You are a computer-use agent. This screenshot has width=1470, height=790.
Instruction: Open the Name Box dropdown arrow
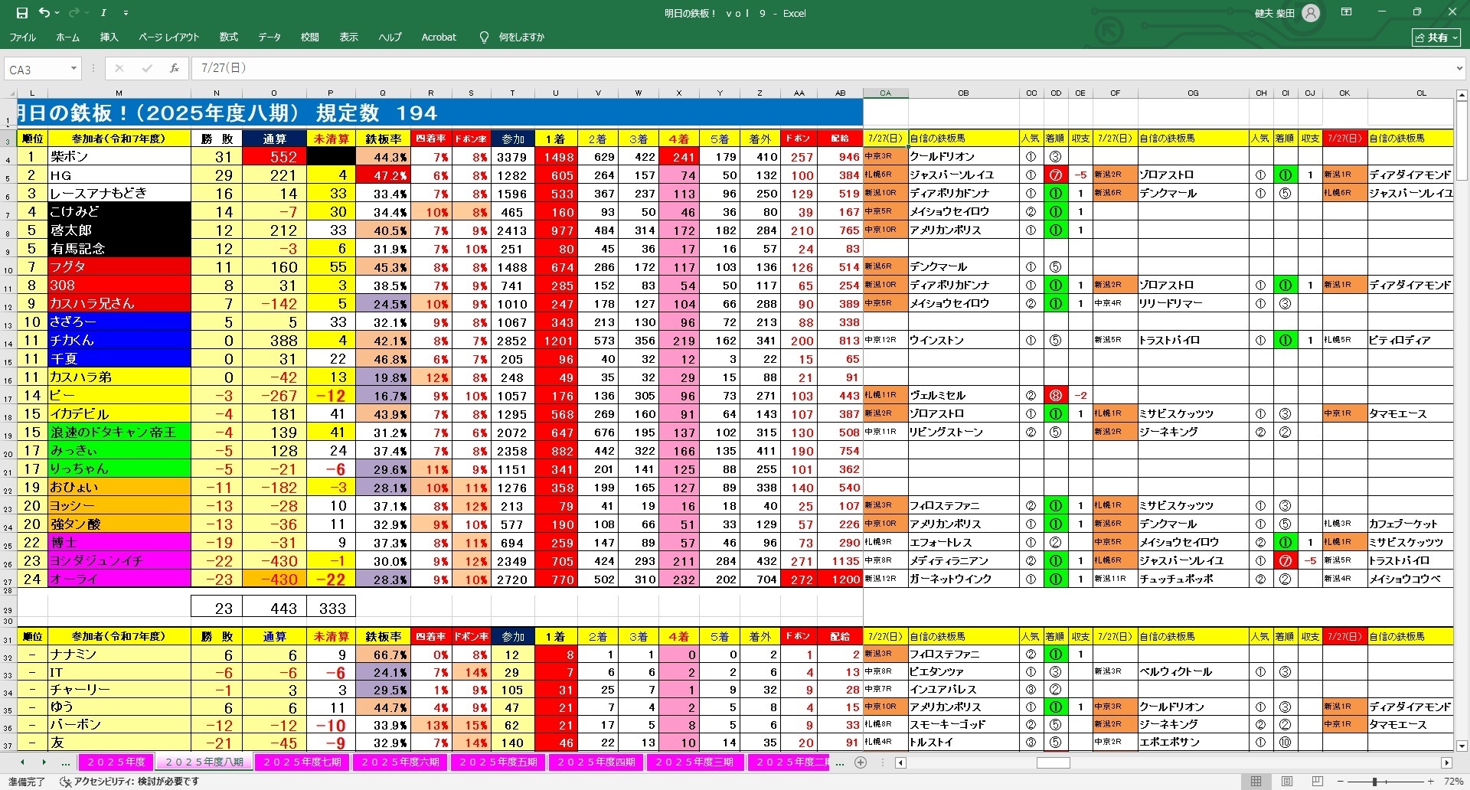pos(73,69)
